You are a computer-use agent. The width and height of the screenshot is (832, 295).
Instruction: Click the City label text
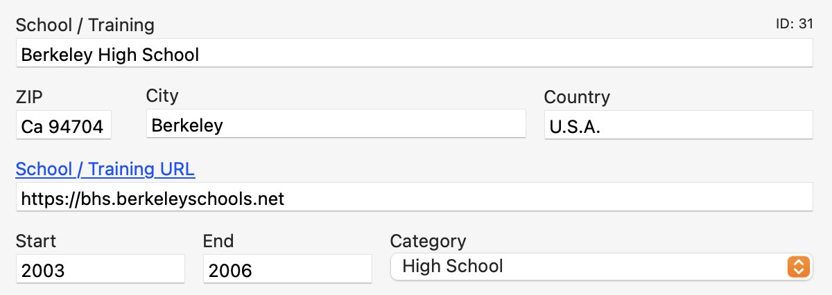(162, 96)
